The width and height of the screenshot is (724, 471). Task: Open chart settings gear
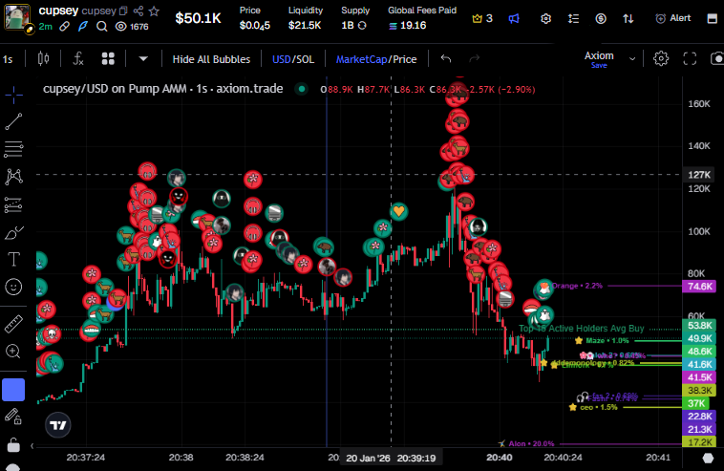tap(661, 58)
